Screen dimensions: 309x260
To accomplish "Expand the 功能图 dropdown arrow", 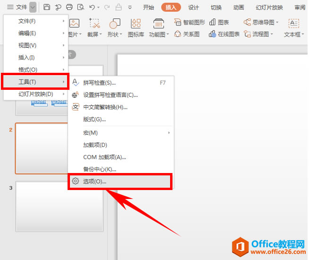I will [x=168, y=35].
